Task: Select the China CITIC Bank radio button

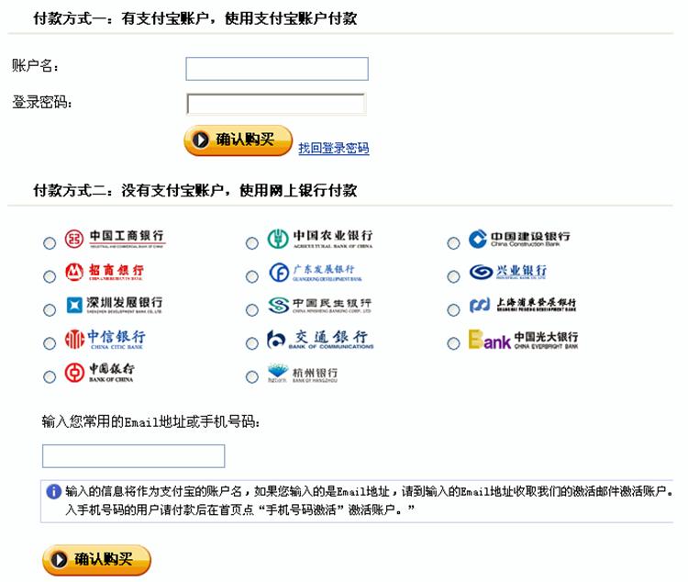Action: pos(49,343)
